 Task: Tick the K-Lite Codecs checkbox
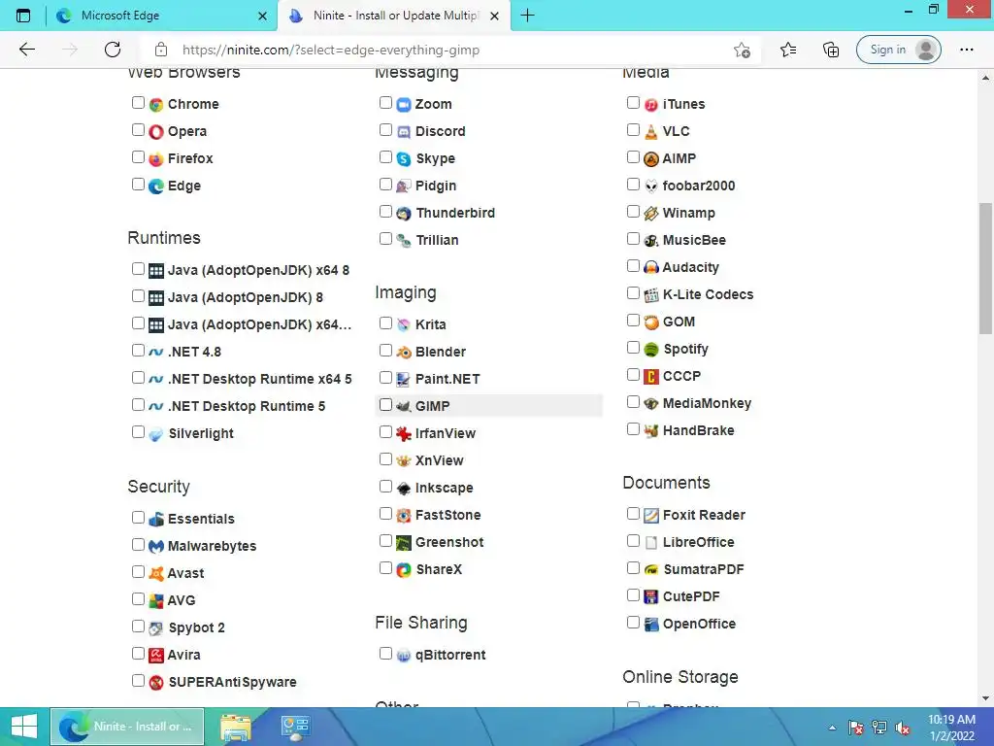633,293
